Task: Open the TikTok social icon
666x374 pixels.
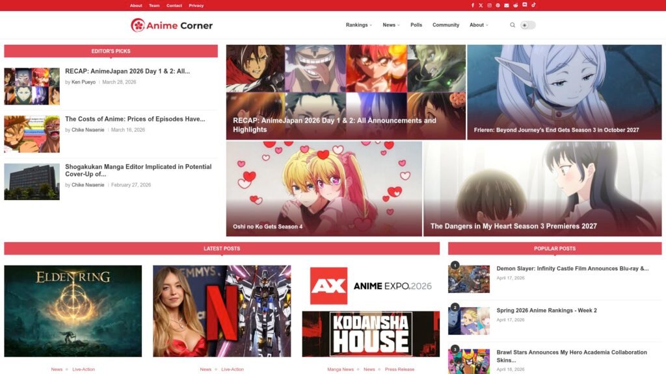Action: coord(533,5)
